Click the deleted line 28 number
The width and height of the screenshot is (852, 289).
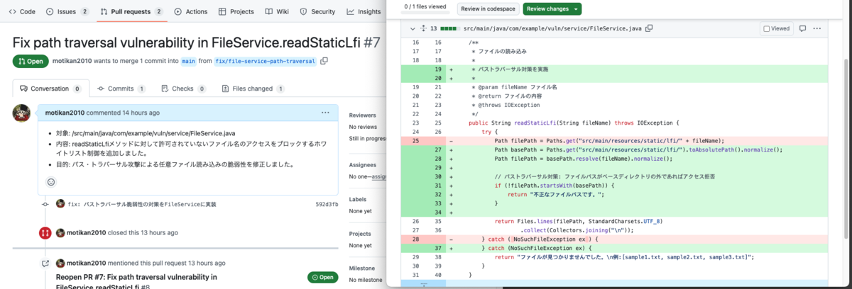click(x=416, y=239)
